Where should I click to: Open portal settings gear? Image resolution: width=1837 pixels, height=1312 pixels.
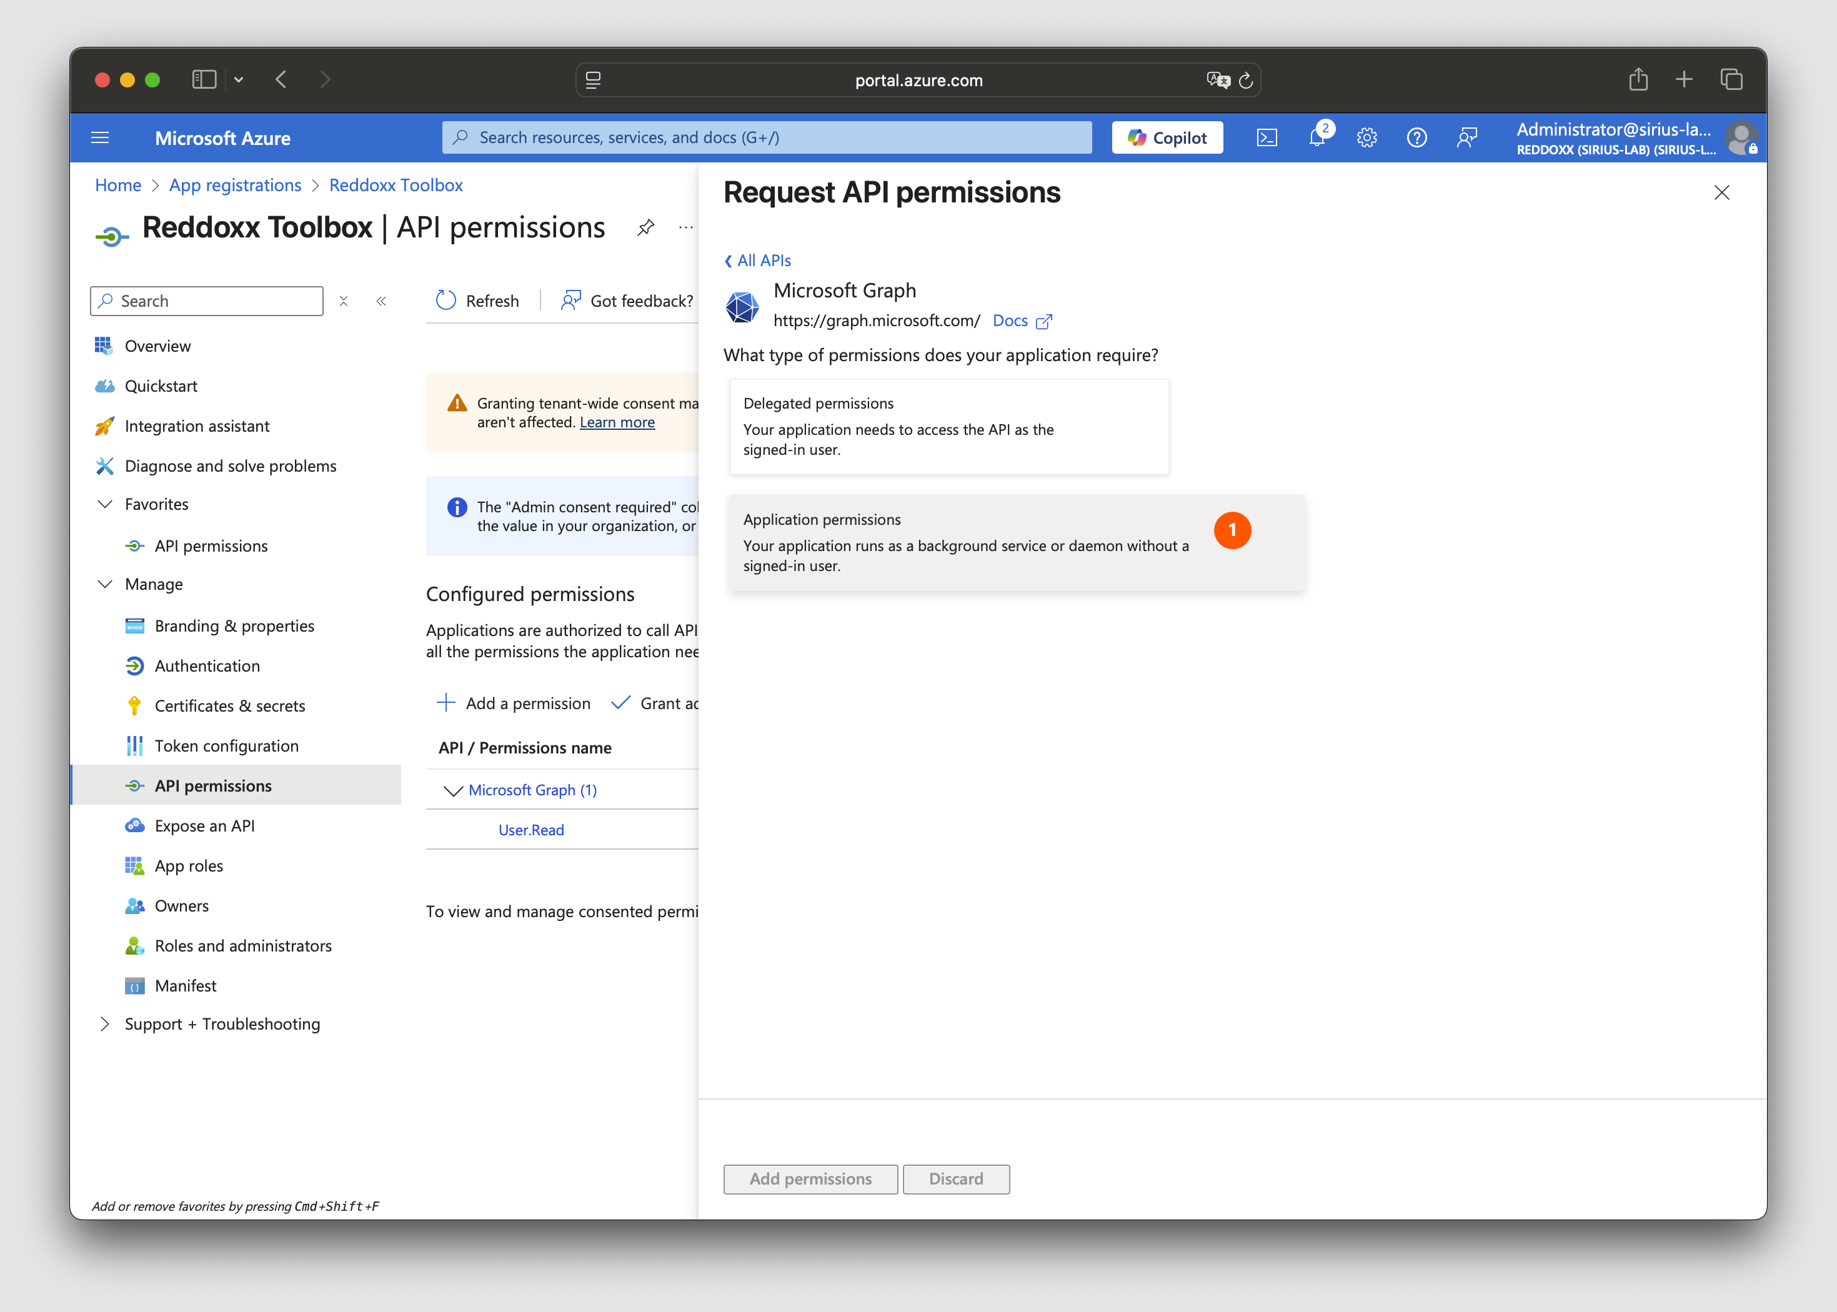click(x=1367, y=137)
